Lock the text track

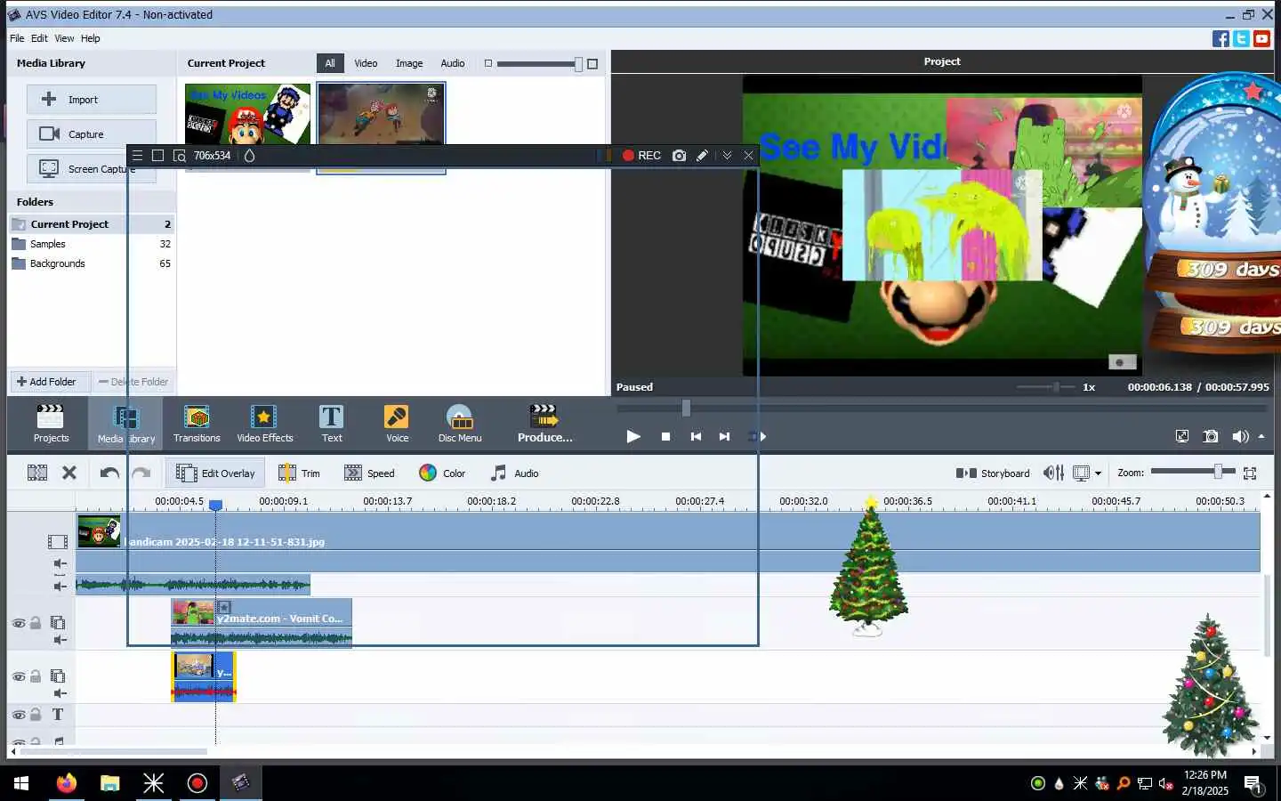[36, 715]
